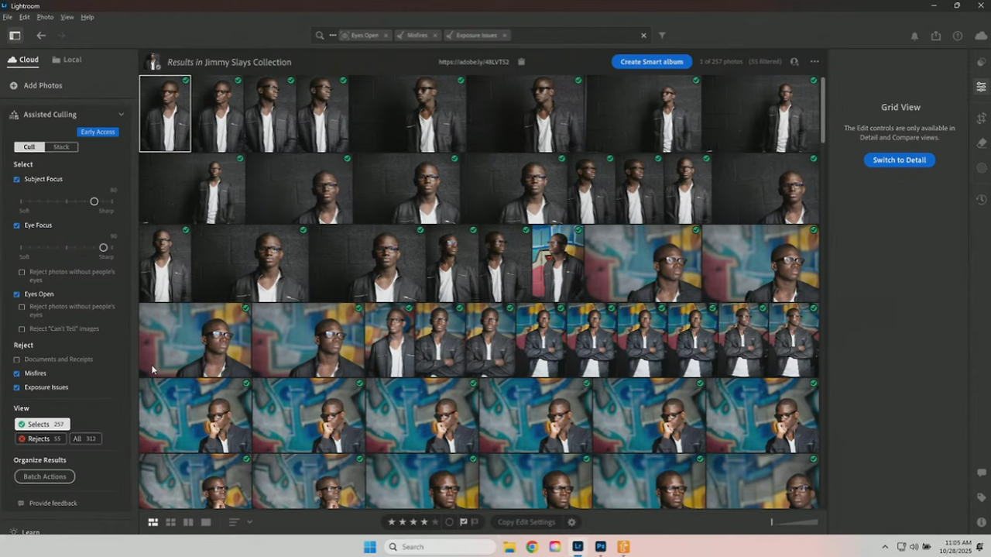991x557 pixels.
Task: Open the filter funnel icon
Action: tap(662, 36)
